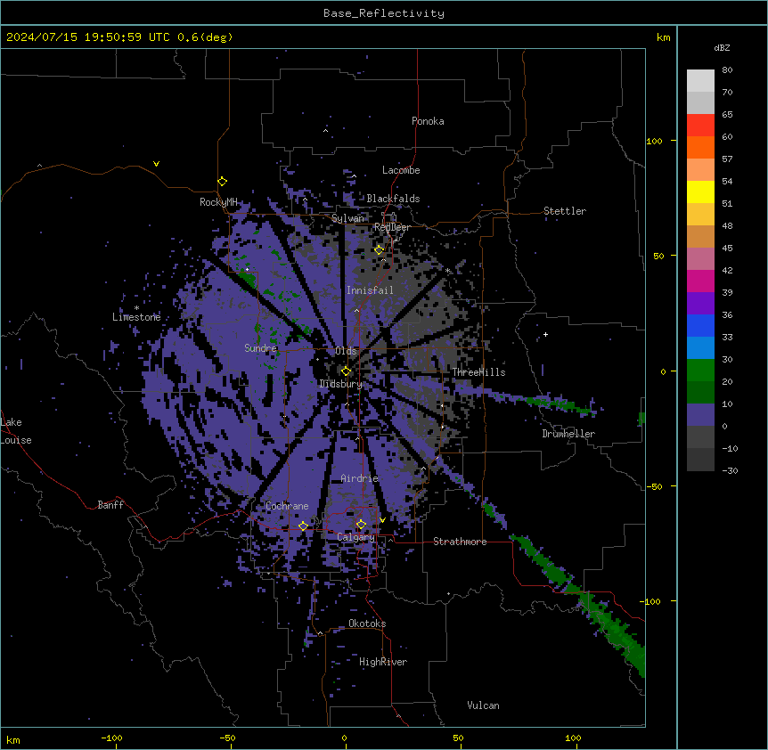Select the Sundre town label
The width and height of the screenshot is (768, 750).
(260, 348)
